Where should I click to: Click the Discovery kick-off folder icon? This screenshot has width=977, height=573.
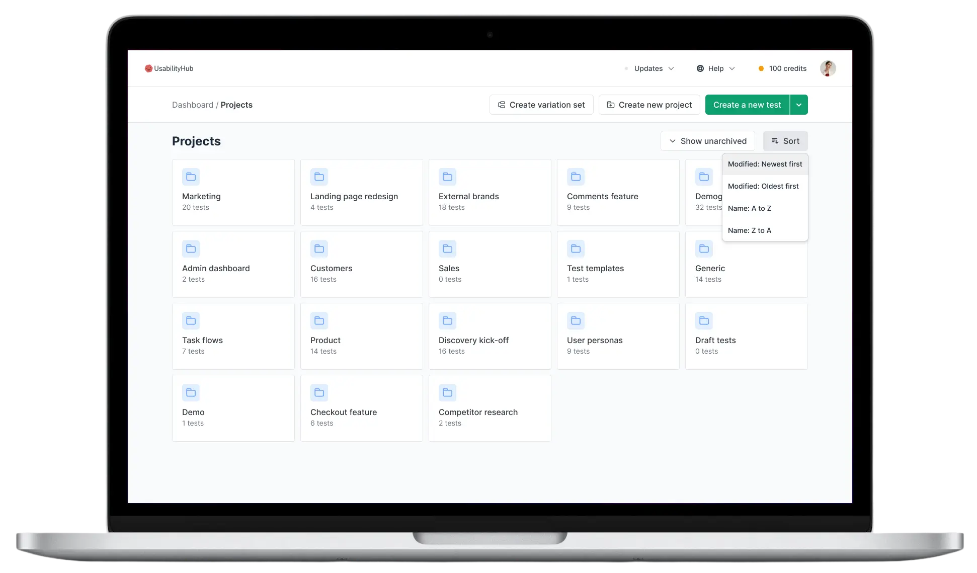point(447,320)
